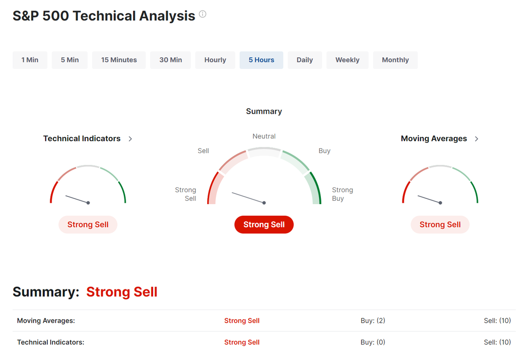530x352 pixels.
Task: Open the Moving Averages heading link
Action: 434,139
